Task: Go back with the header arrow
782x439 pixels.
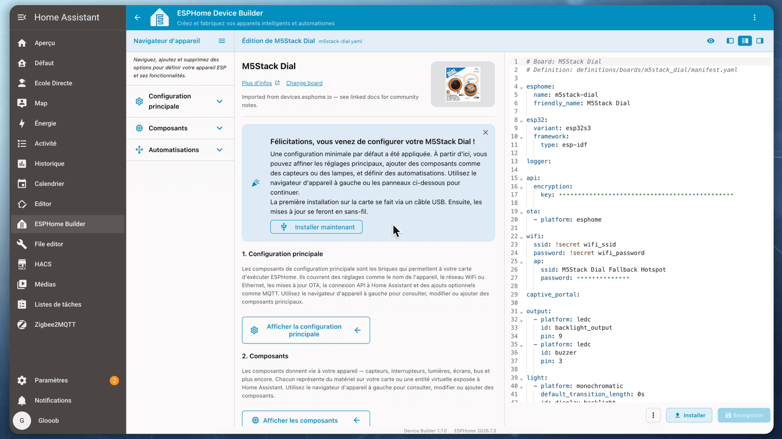Action: [137, 18]
